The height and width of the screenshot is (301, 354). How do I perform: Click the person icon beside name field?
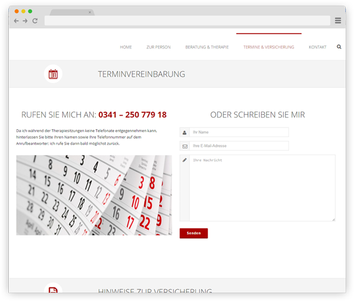pos(185,132)
